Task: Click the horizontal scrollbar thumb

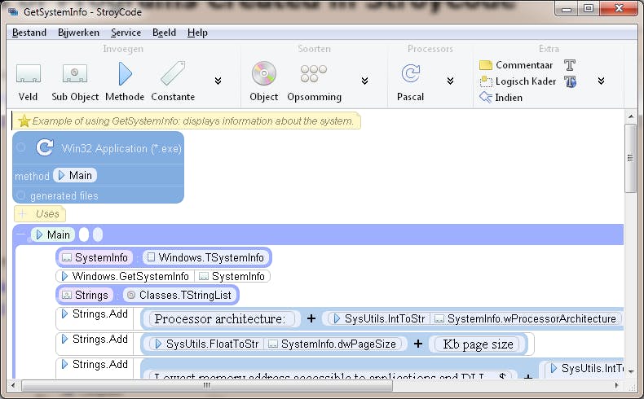Action: [x=207, y=385]
